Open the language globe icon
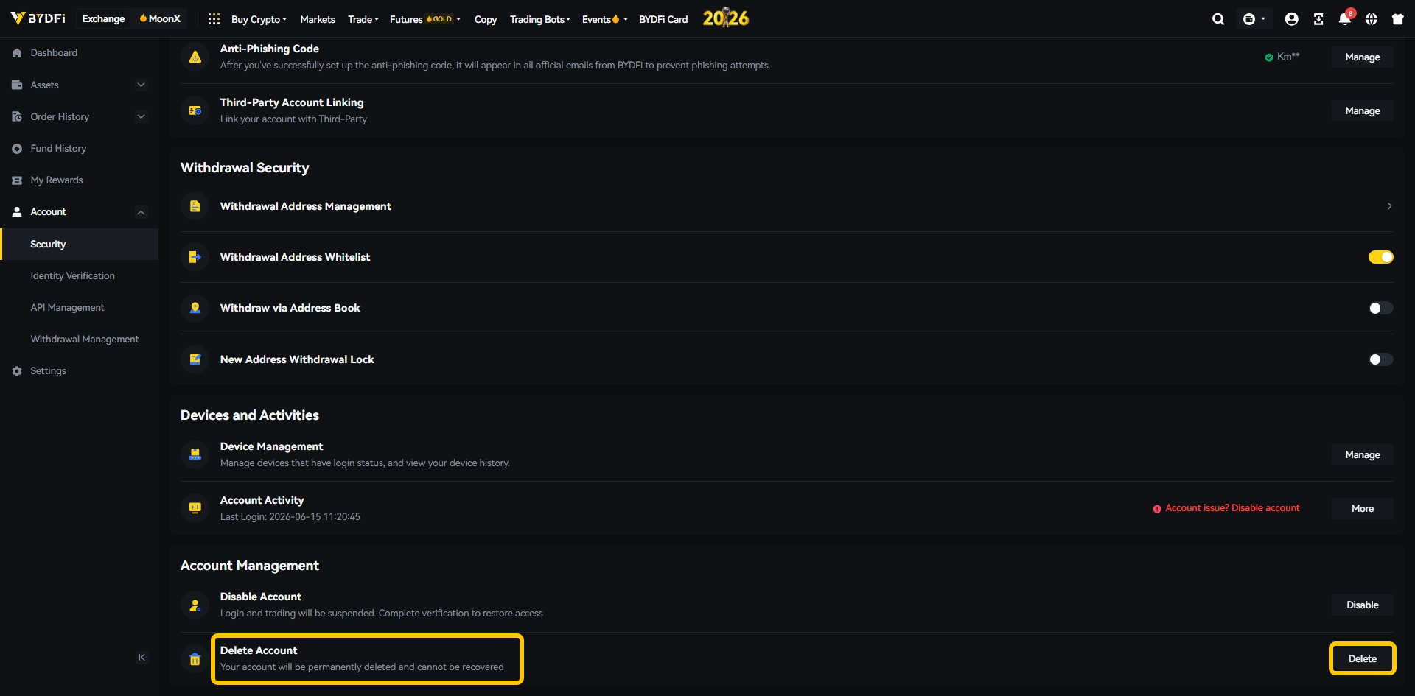This screenshot has height=696, width=1415. point(1372,19)
